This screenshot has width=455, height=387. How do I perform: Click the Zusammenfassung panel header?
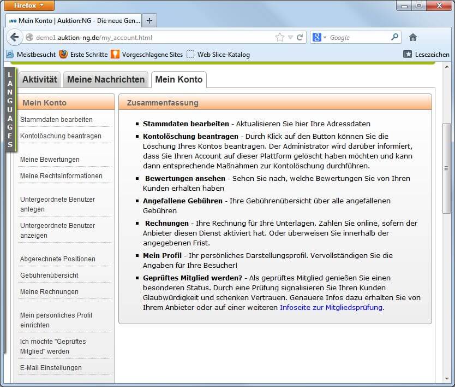pyautogui.click(x=275, y=102)
